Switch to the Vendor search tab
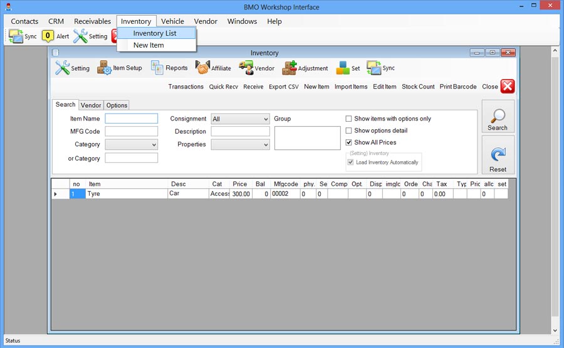Screen dimensions: 564x348 [91, 105]
